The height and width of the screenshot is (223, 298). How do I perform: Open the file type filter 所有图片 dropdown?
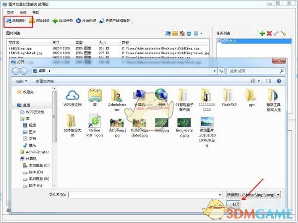253,195
